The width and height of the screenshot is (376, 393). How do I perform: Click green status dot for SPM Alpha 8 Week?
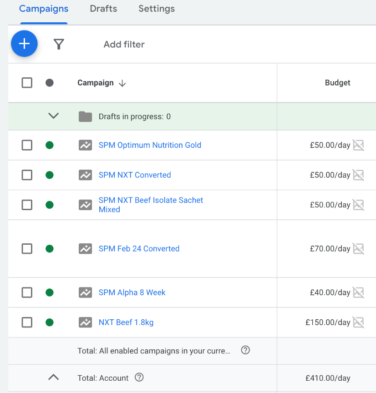[50, 292]
